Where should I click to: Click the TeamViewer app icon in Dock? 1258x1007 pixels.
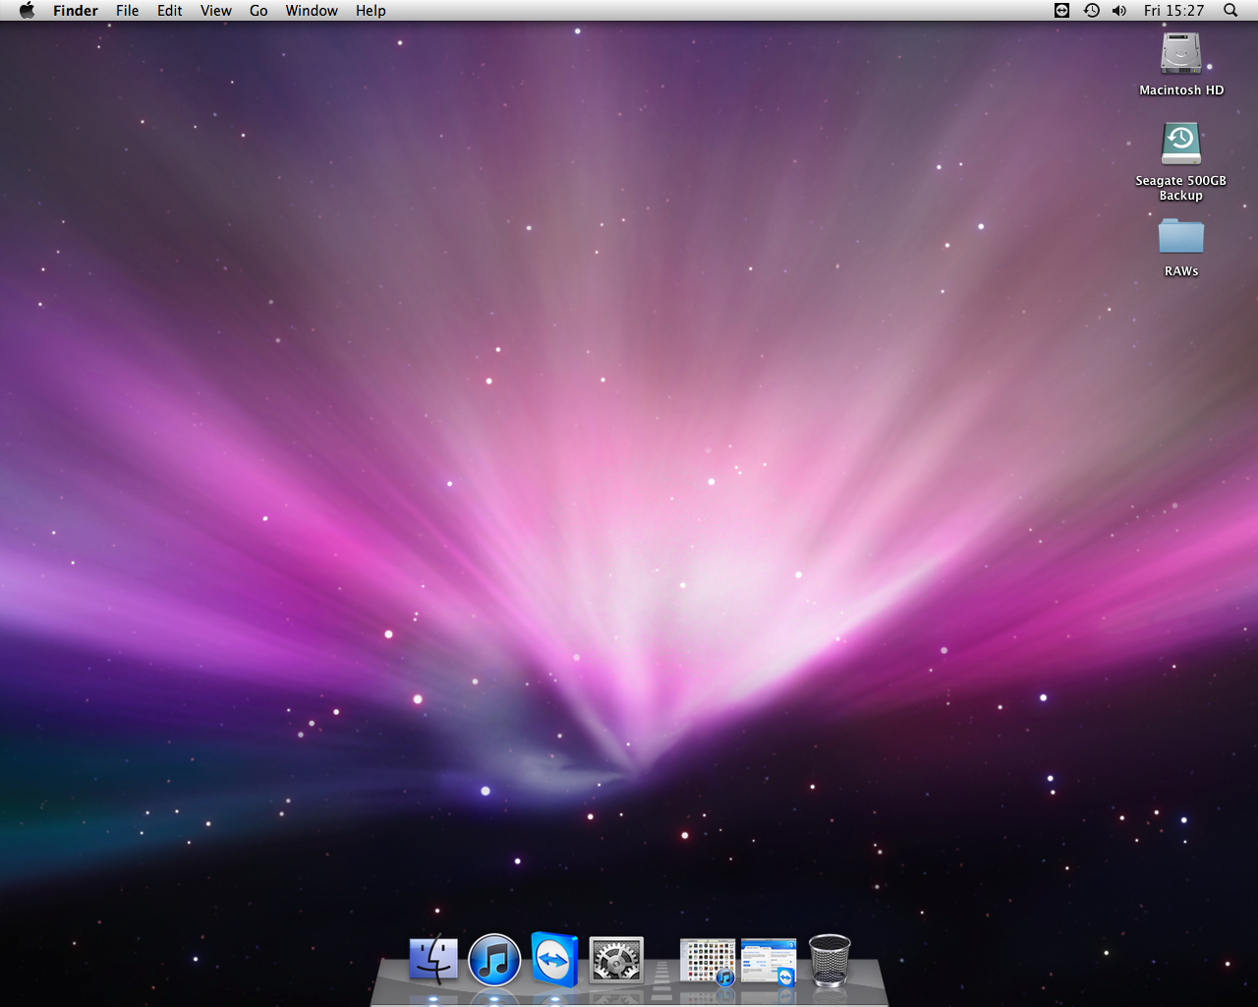click(x=554, y=960)
